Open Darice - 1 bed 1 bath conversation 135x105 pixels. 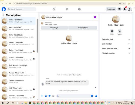pos(18,51)
